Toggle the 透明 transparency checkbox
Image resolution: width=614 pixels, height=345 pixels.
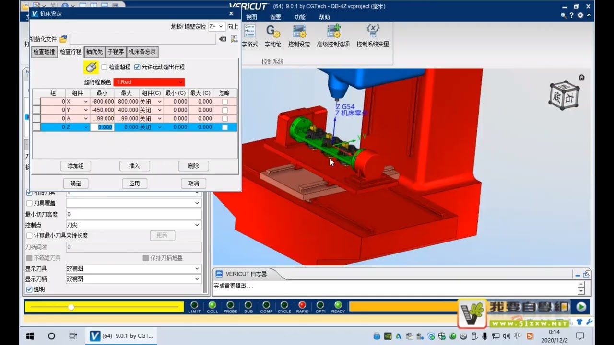(29, 289)
